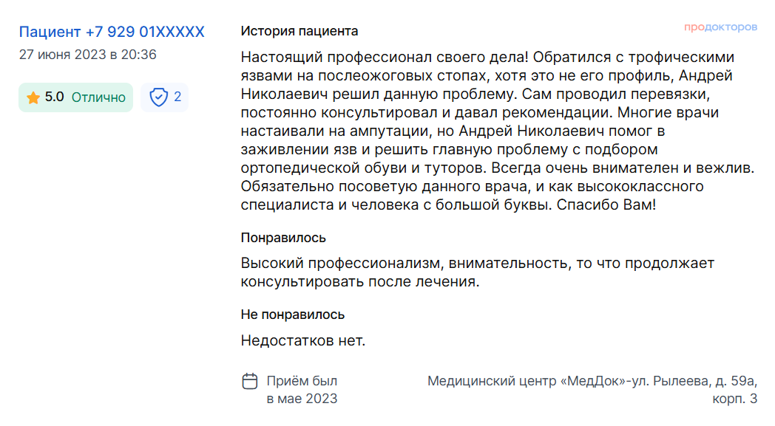Click the blue shield verification icon
Image resolution: width=775 pixels, height=426 pixels.
pos(159,97)
